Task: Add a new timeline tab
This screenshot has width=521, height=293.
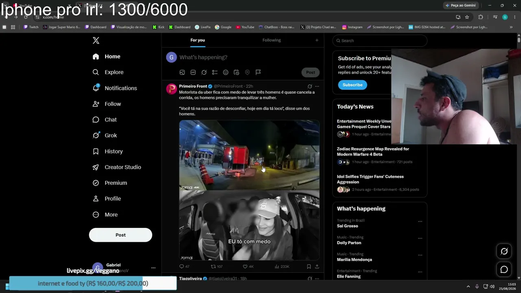Action: 317,40
